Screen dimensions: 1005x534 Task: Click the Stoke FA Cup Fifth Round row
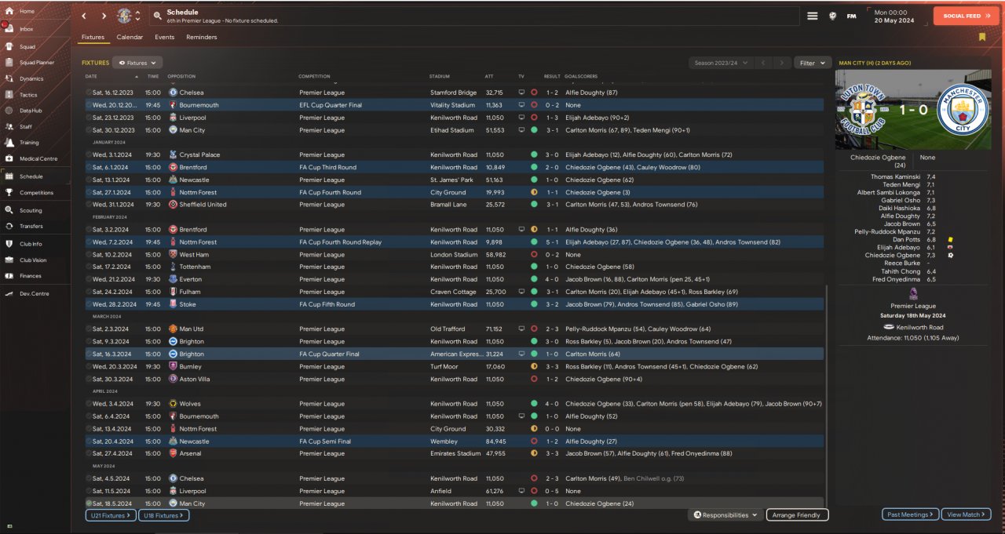click(x=454, y=304)
